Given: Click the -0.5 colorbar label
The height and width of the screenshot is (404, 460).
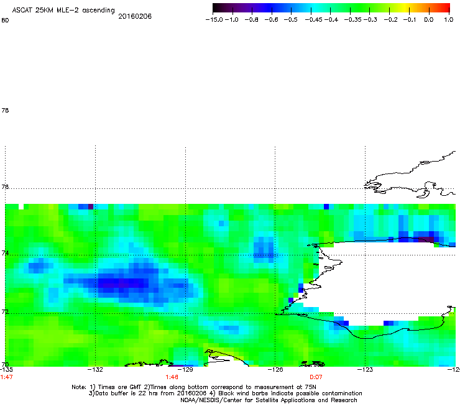Looking at the screenshot, I should pyautogui.click(x=291, y=20).
